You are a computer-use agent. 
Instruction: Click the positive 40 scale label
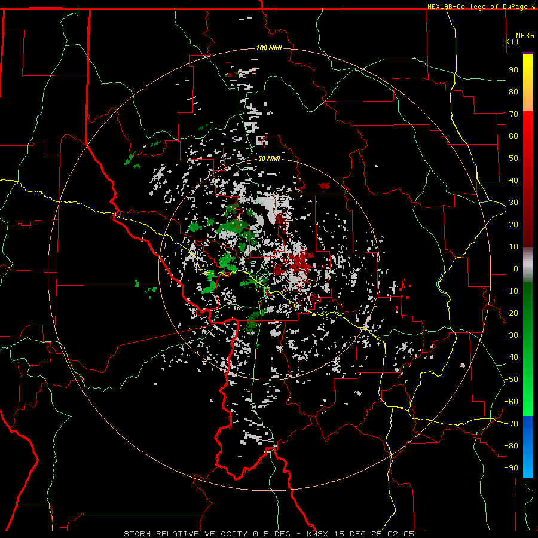pos(513,180)
